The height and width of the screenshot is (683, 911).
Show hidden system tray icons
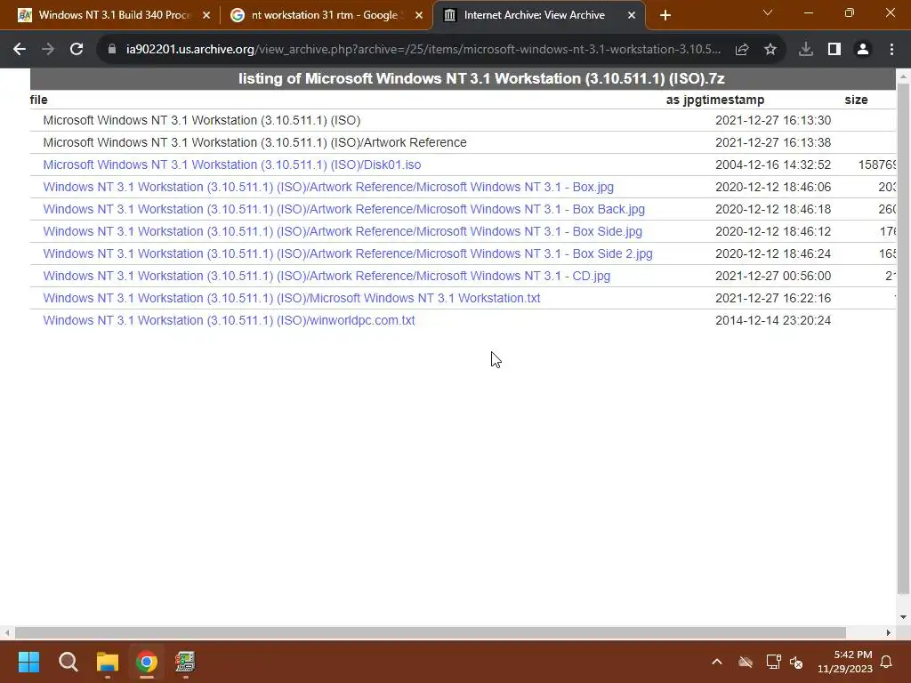click(717, 662)
